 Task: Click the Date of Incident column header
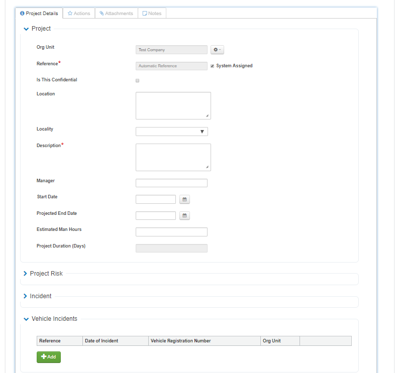click(116, 341)
